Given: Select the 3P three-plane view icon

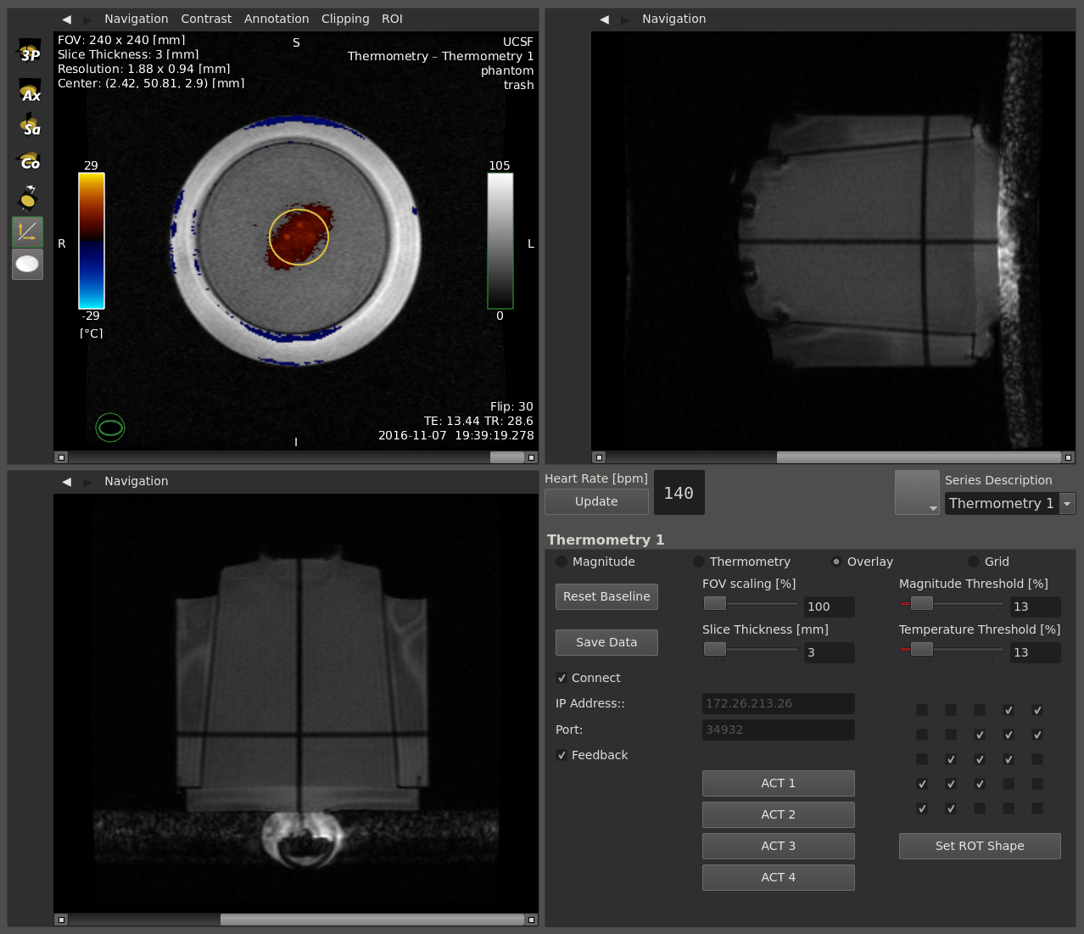Looking at the screenshot, I should click(30, 52).
